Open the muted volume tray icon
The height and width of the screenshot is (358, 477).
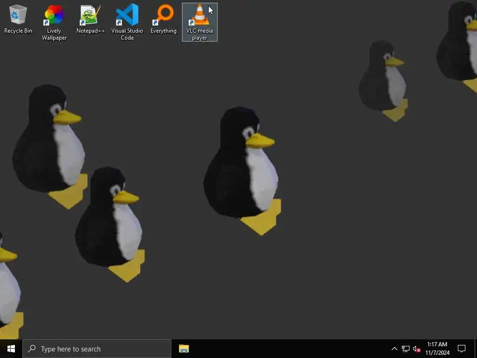click(417, 349)
